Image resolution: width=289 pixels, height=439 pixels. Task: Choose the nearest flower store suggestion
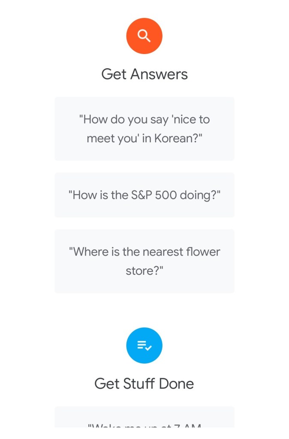pyautogui.click(x=144, y=261)
